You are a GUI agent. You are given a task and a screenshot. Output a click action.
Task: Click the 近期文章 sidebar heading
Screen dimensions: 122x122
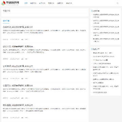(x=96, y=11)
